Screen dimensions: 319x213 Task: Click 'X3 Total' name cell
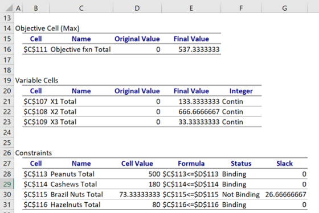(x=63, y=122)
